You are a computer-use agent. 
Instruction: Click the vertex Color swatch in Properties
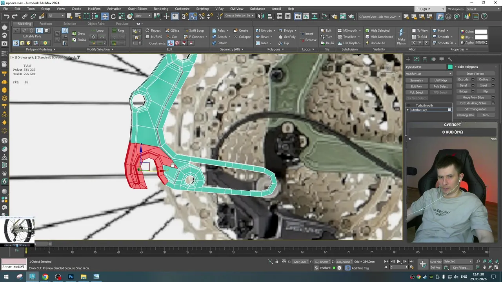click(x=481, y=31)
